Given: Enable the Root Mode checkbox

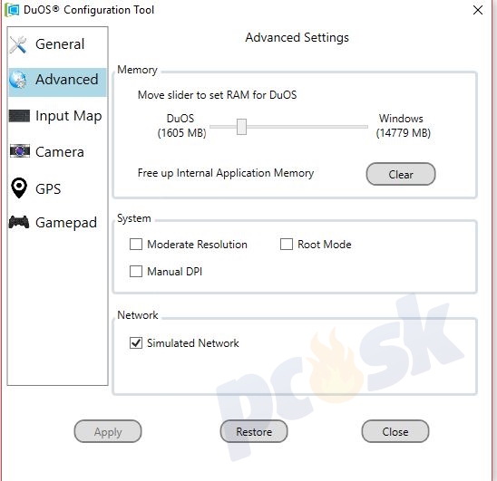Looking at the screenshot, I should coord(287,245).
